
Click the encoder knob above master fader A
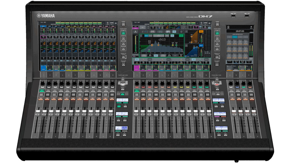click(231, 83)
